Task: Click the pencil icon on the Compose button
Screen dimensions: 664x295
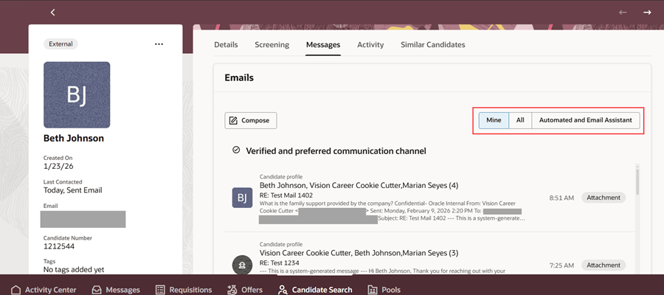Action: pos(233,121)
